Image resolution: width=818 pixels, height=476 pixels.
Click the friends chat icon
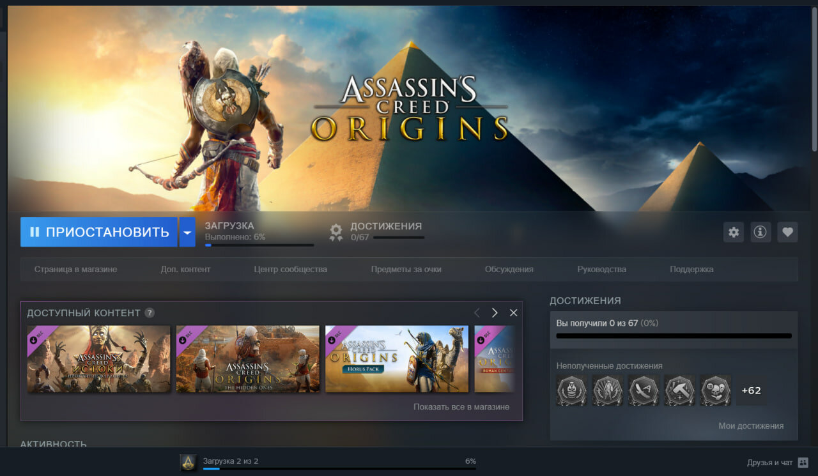click(x=803, y=463)
